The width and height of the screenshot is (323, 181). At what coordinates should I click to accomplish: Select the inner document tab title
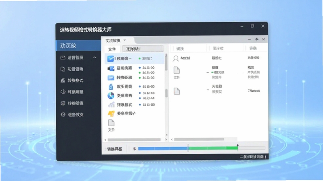(113, 41)
